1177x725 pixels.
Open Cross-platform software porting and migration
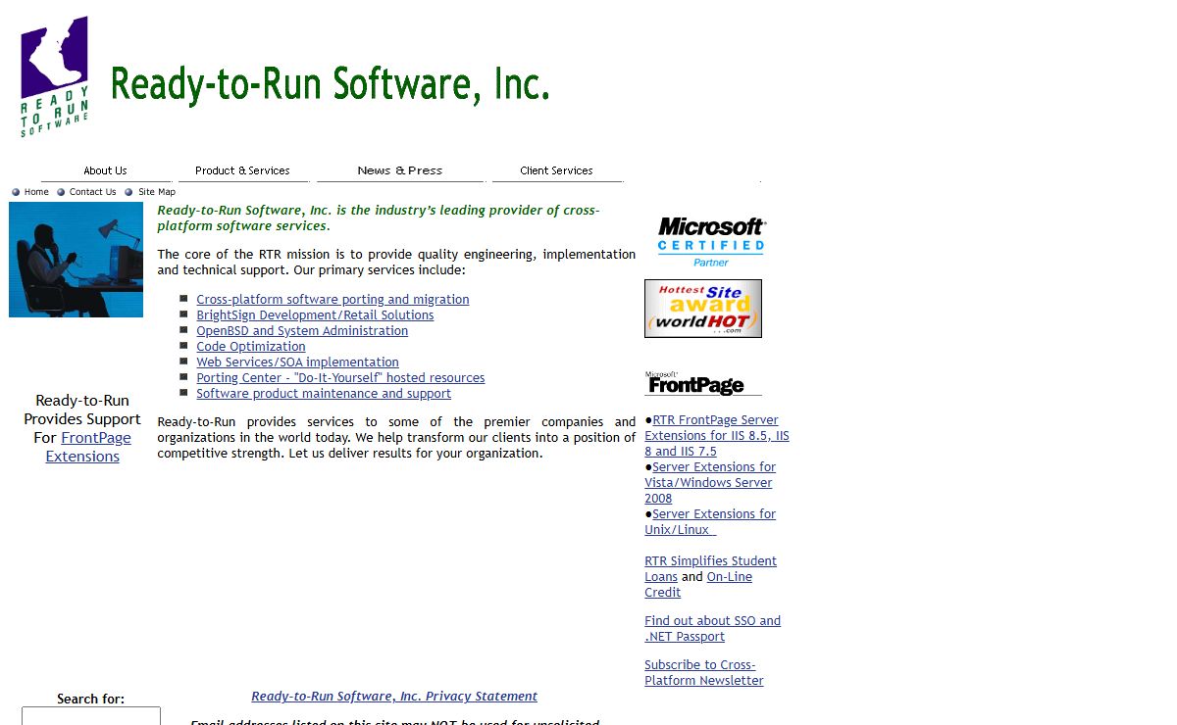pos(333,300)
